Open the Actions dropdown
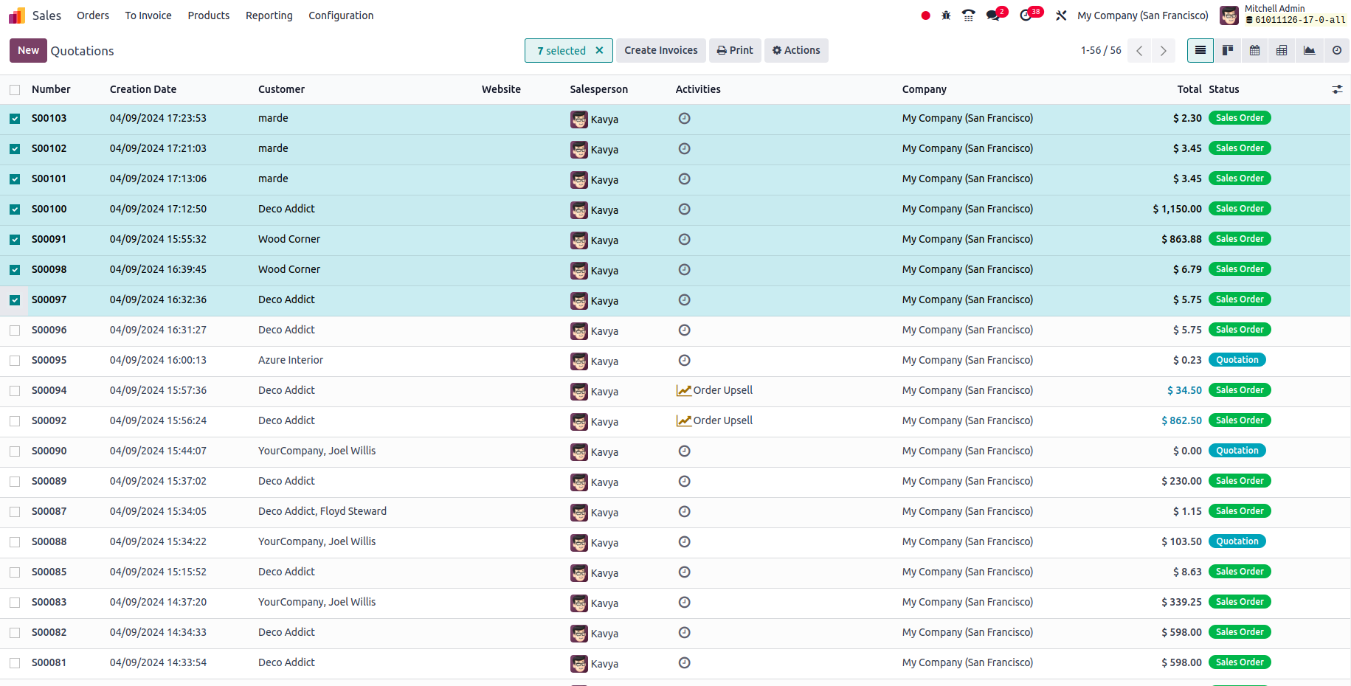The height and width of the screenshot is (686, 1351). point(796,50)
